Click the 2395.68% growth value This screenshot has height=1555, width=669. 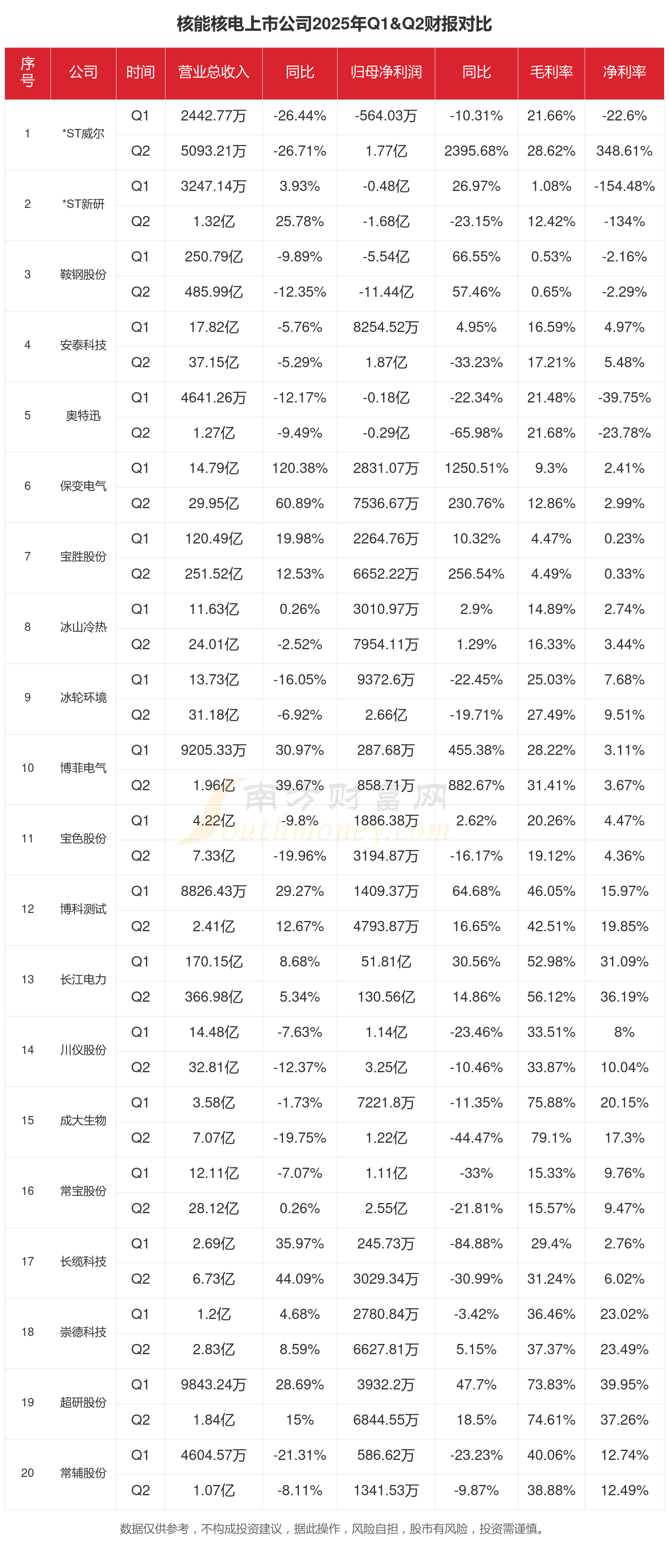pyautogui.click(x=477, y=151)
